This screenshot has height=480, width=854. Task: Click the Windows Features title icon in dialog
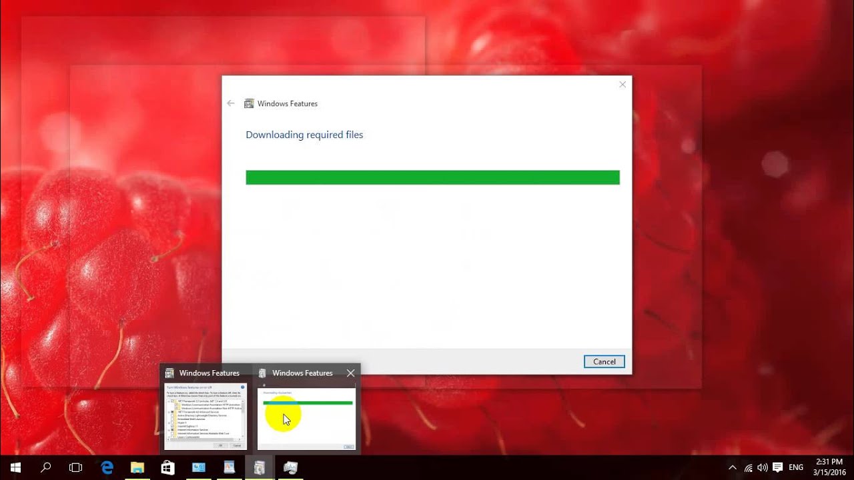pos(249,103)
